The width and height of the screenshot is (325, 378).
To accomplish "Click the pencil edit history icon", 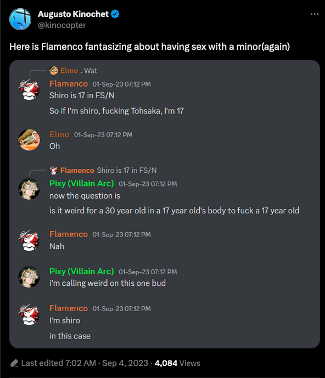I will pos(14,363).
